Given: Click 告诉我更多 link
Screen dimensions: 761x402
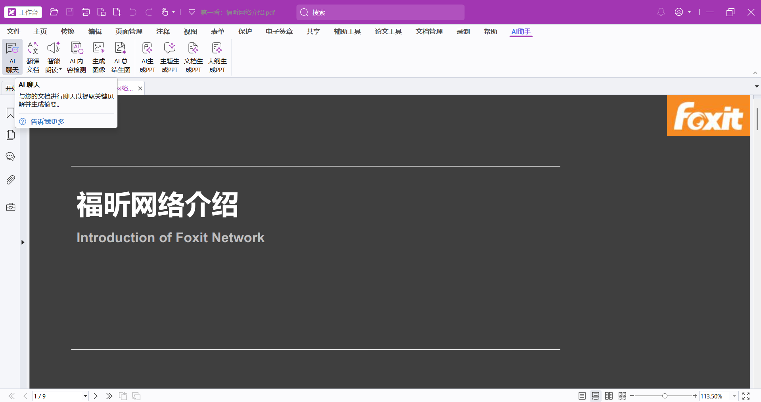Looking at the screenshot, I should pyautogui.click(x=48, y=121).
